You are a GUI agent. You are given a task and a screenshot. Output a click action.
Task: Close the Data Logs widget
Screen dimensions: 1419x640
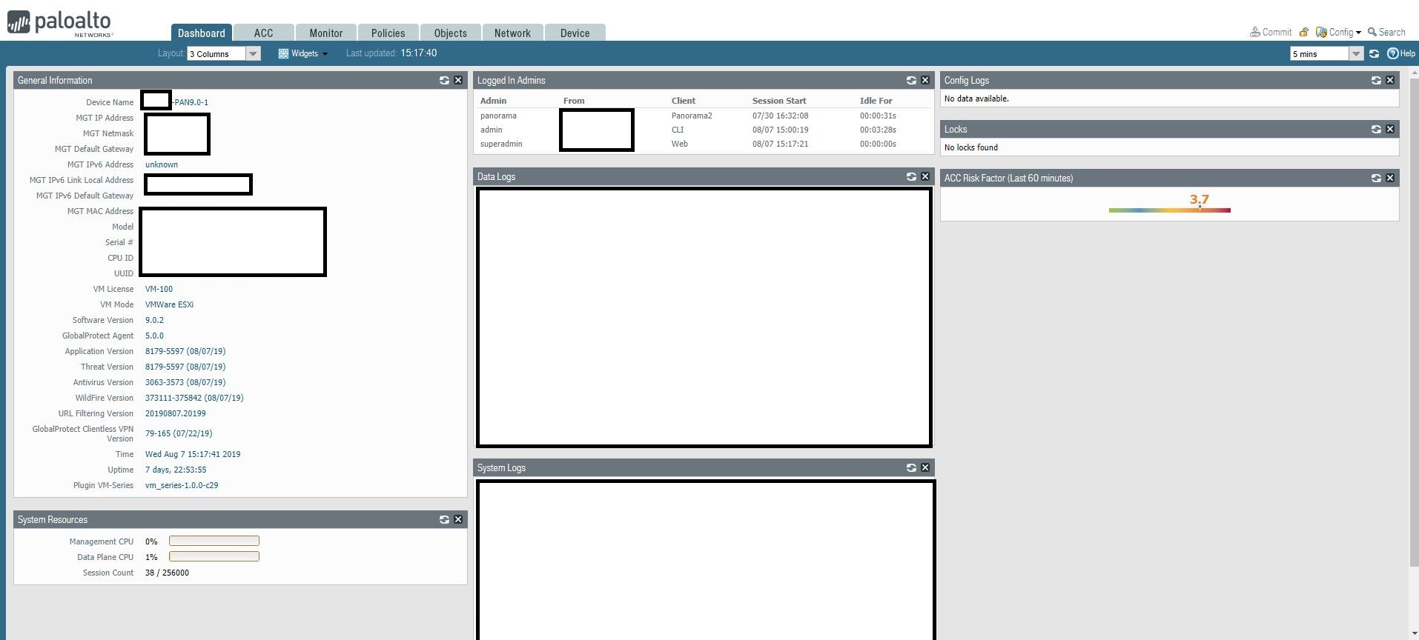point(925,176)
